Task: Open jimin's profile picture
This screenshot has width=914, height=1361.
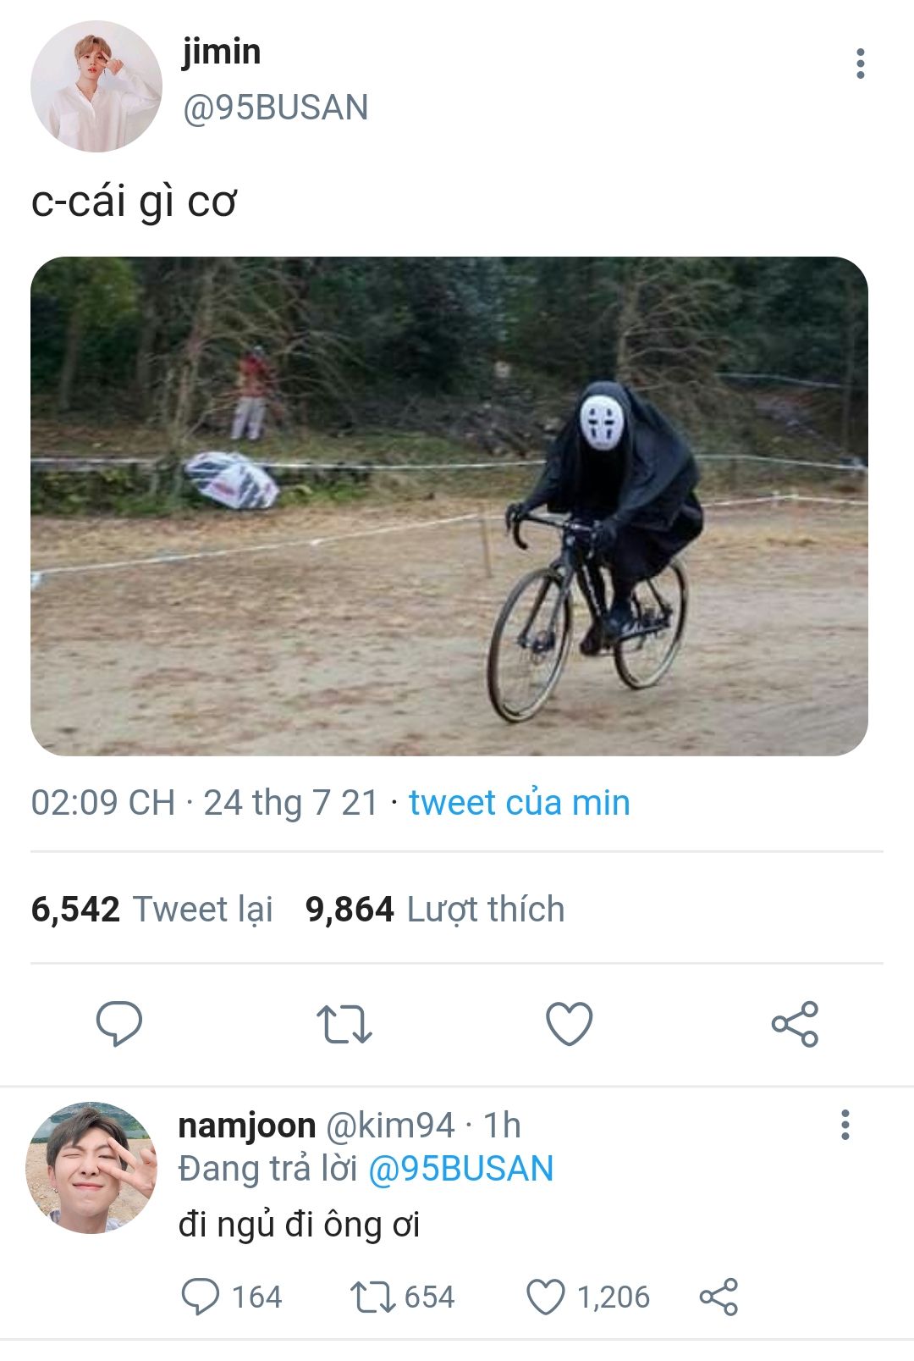Action: [96, 86]
